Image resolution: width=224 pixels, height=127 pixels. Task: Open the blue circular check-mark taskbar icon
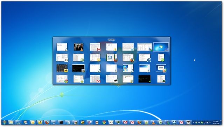174,122
